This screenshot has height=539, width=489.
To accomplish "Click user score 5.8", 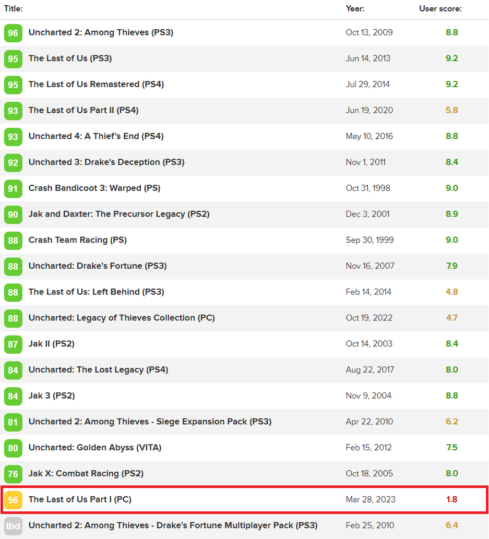I will point(452,110).
